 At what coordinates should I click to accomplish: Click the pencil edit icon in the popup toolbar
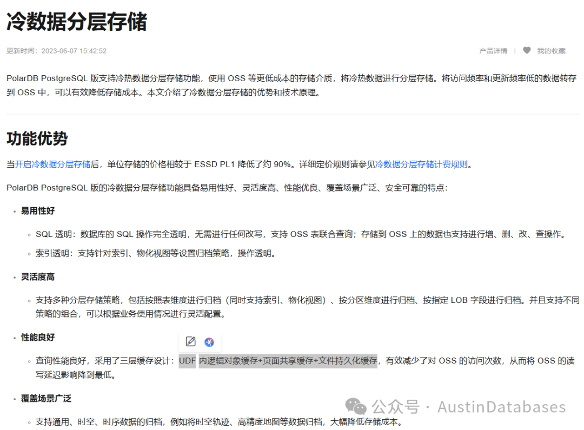[x=189, y=341]
